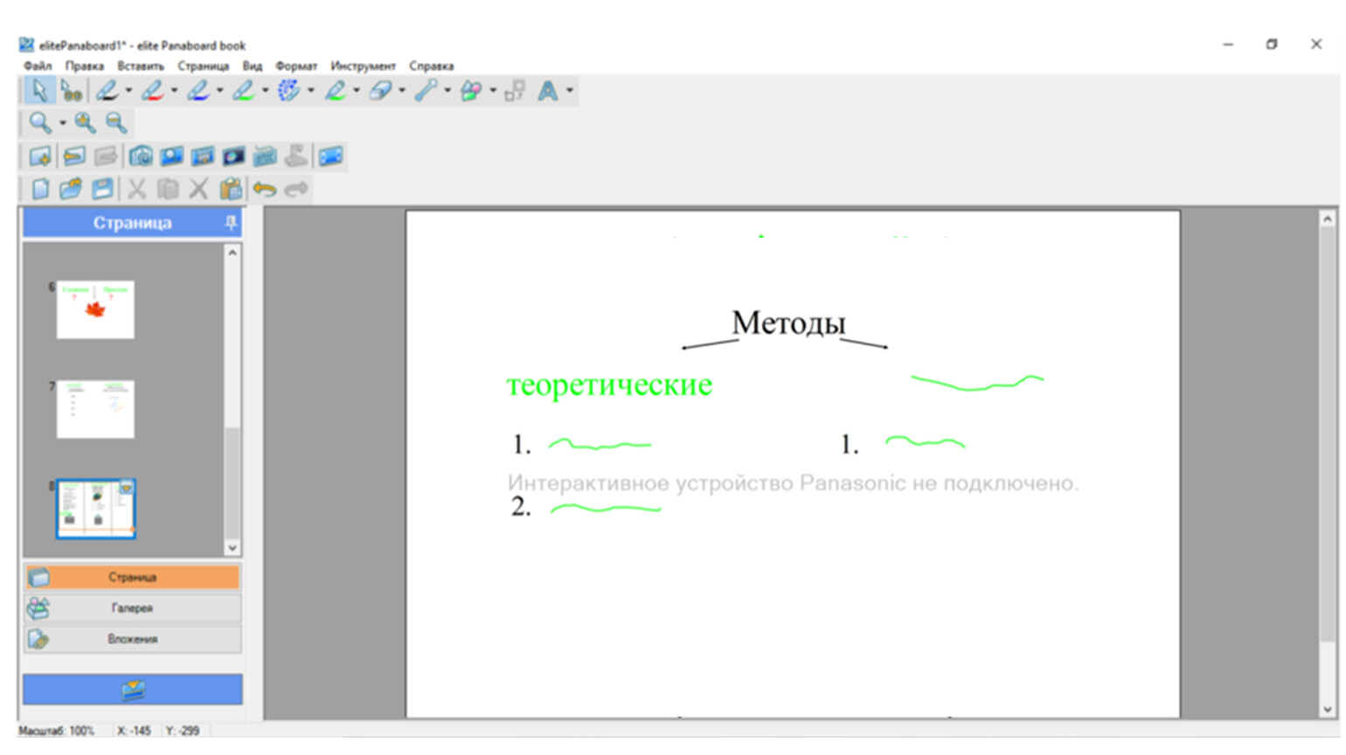This screenshot has width=1346, height=755.
Task: Open a file using the folder icon
Action: (71, 189)
